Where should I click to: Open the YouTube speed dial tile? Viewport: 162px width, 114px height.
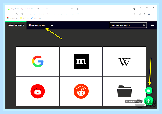click(38, 91)
